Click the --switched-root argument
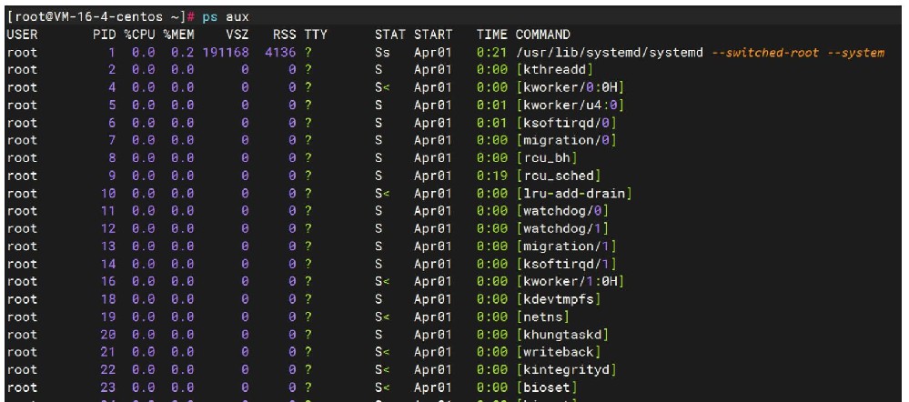Screen dimensions: 909x402 click(765, 53)
